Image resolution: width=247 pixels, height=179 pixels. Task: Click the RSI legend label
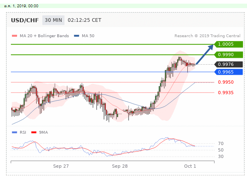coord(23,133)
